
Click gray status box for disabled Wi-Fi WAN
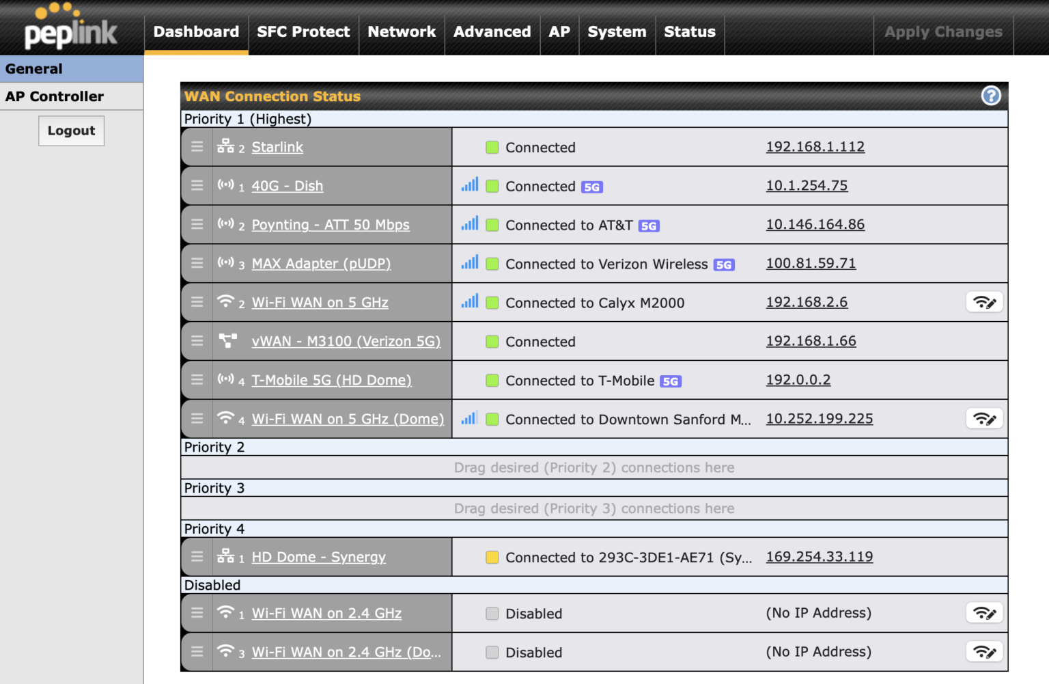pyautogui.click(x=492, y=613)
